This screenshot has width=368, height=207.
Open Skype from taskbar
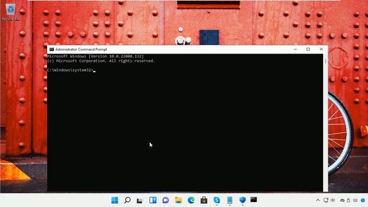(x=217, y=200)
